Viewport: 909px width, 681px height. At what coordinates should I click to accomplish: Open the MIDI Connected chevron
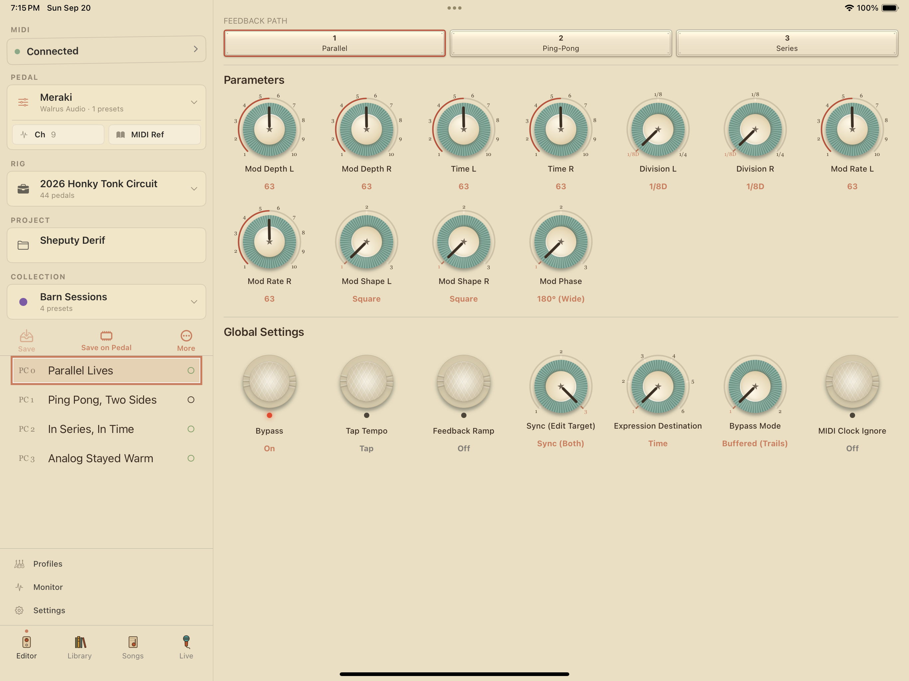(x=196, y=49)
